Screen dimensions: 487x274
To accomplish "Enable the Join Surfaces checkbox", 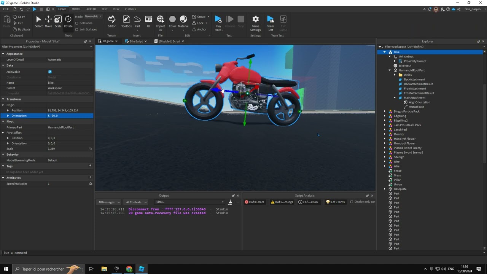I will click(x=77, y=29).
